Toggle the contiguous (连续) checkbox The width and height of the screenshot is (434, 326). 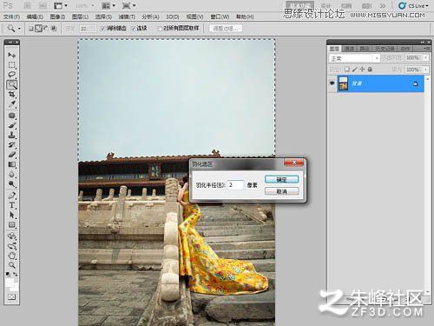(134, 29)
